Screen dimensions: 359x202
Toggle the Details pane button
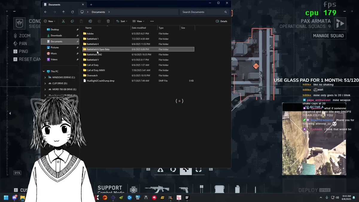(222, 21)
